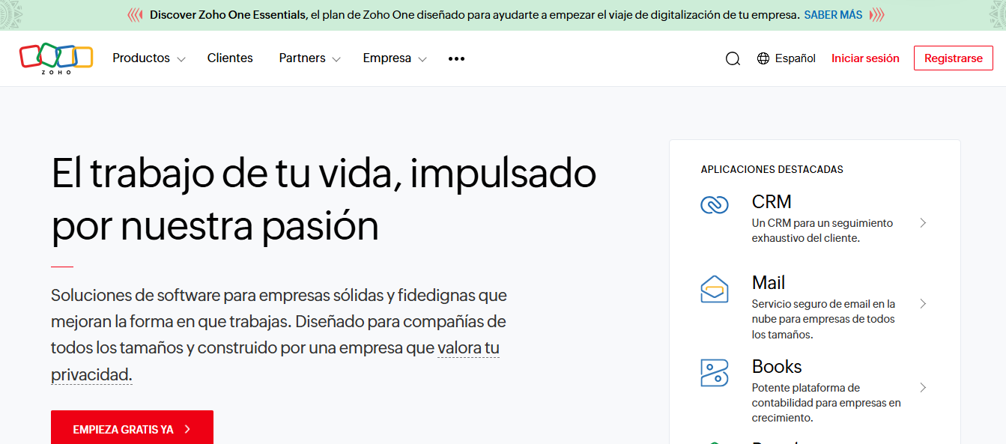Select the Mail featured app entry
The image size is (1006, 444).
click(768, 283)
